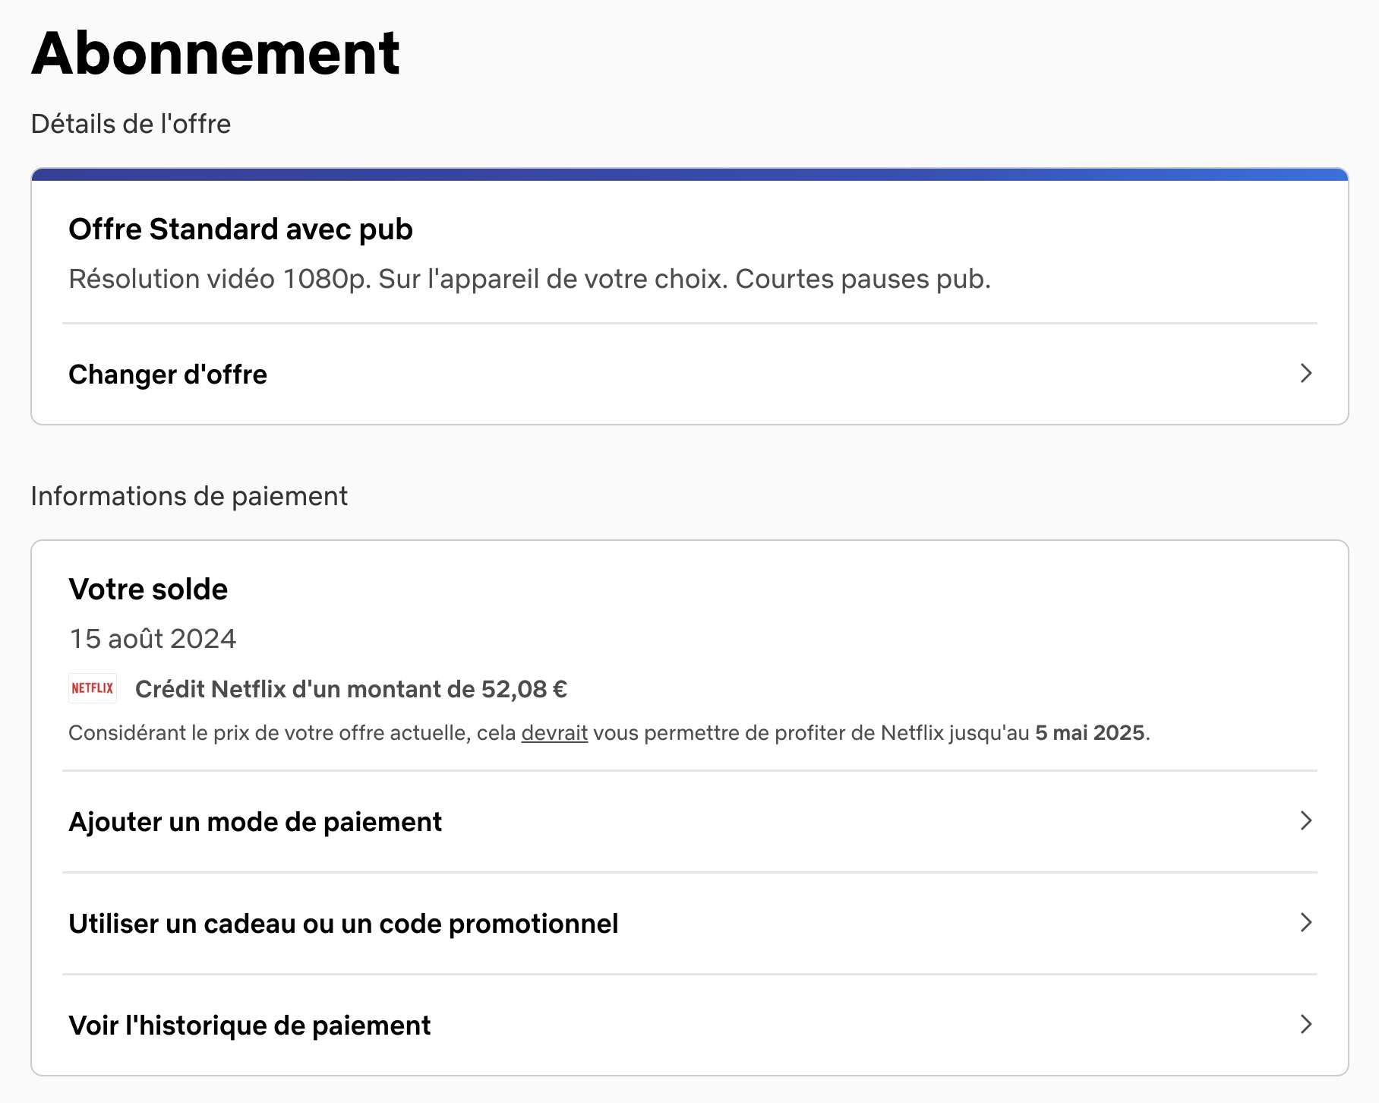
Task: Click the blue gradient bar atop the offer card
Action: pos(689,175)
